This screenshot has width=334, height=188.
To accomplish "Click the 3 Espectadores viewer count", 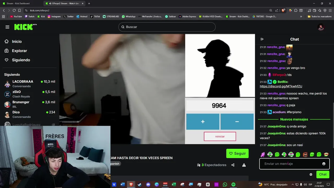I will [212, 165].
